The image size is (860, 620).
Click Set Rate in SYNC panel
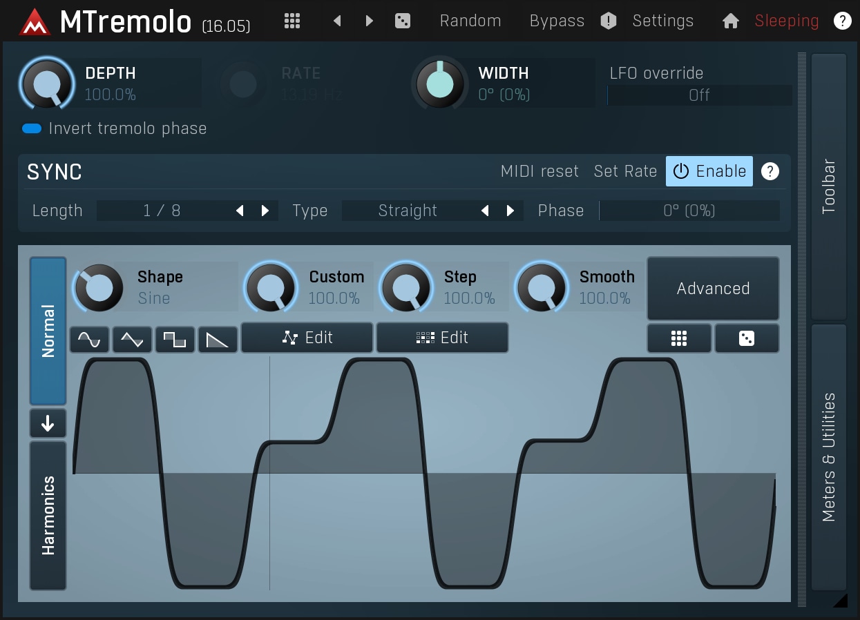pos(625,171)
